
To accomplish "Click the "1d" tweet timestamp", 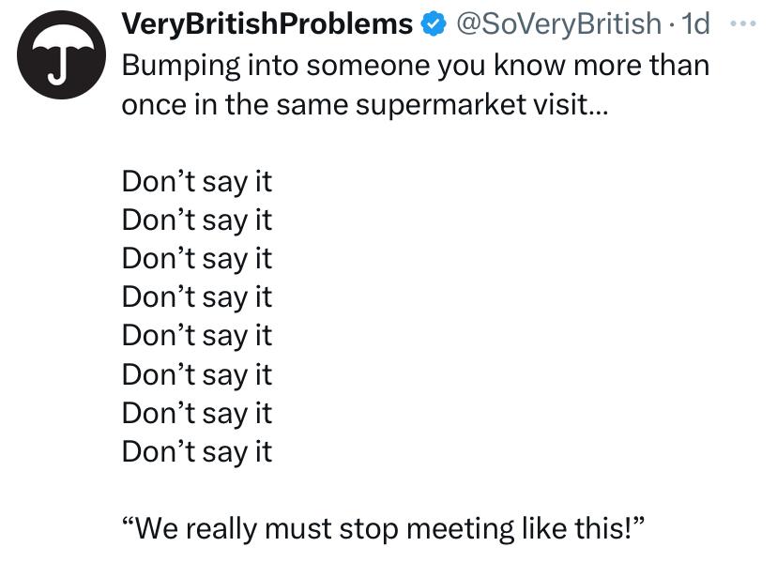I will pos(695,25).
